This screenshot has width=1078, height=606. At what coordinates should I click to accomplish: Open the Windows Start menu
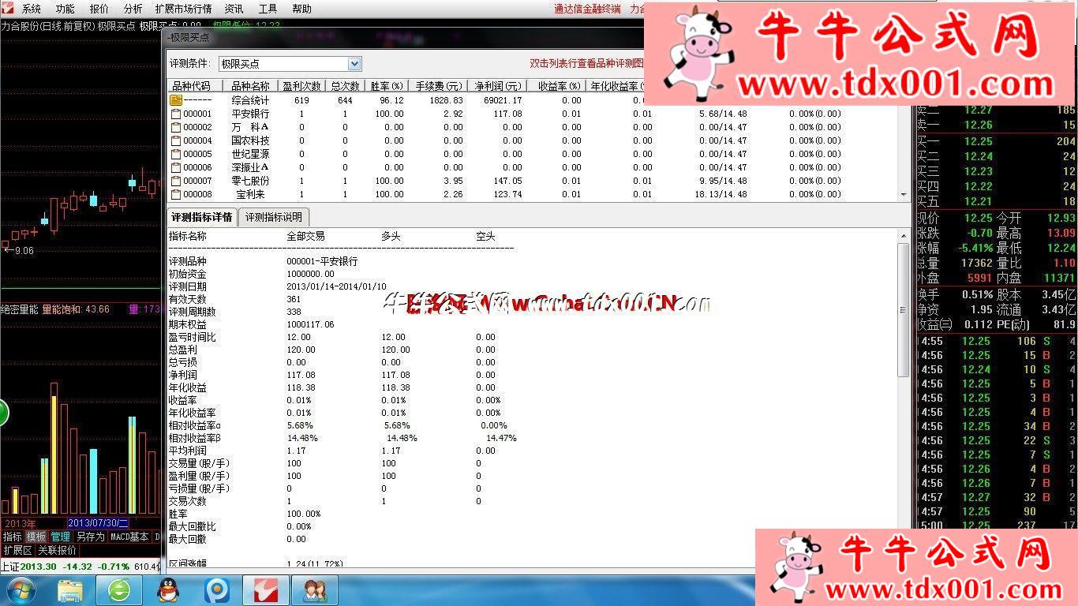[19, 590]
